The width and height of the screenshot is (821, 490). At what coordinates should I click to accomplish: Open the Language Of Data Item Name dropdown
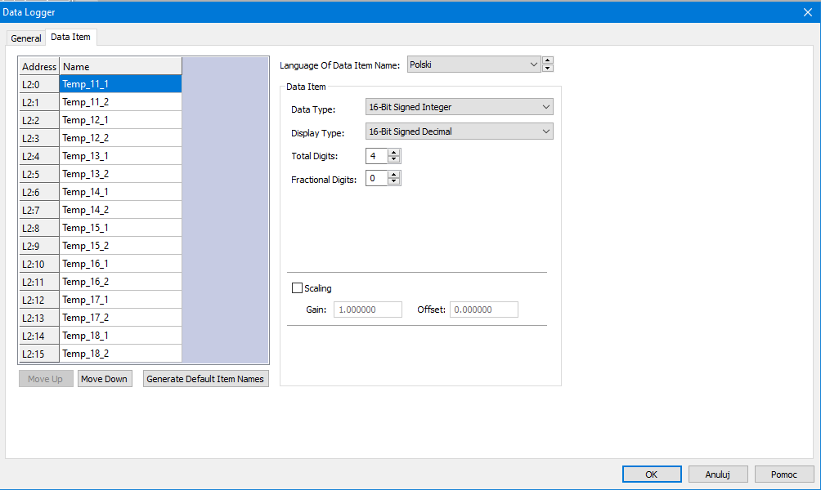474,65
